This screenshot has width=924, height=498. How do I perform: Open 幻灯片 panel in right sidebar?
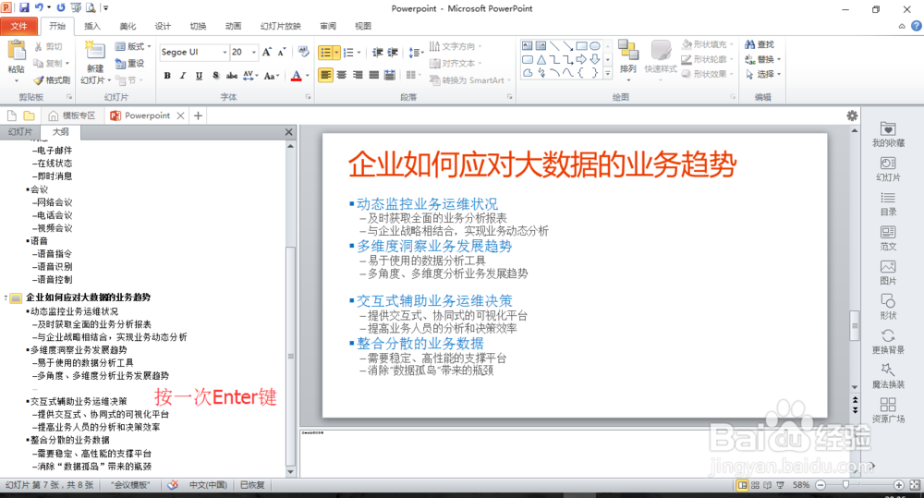click(888, 168)
